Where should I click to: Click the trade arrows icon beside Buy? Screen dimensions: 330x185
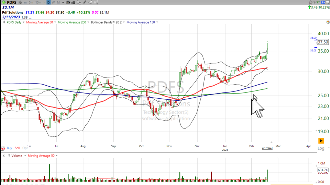3,148
